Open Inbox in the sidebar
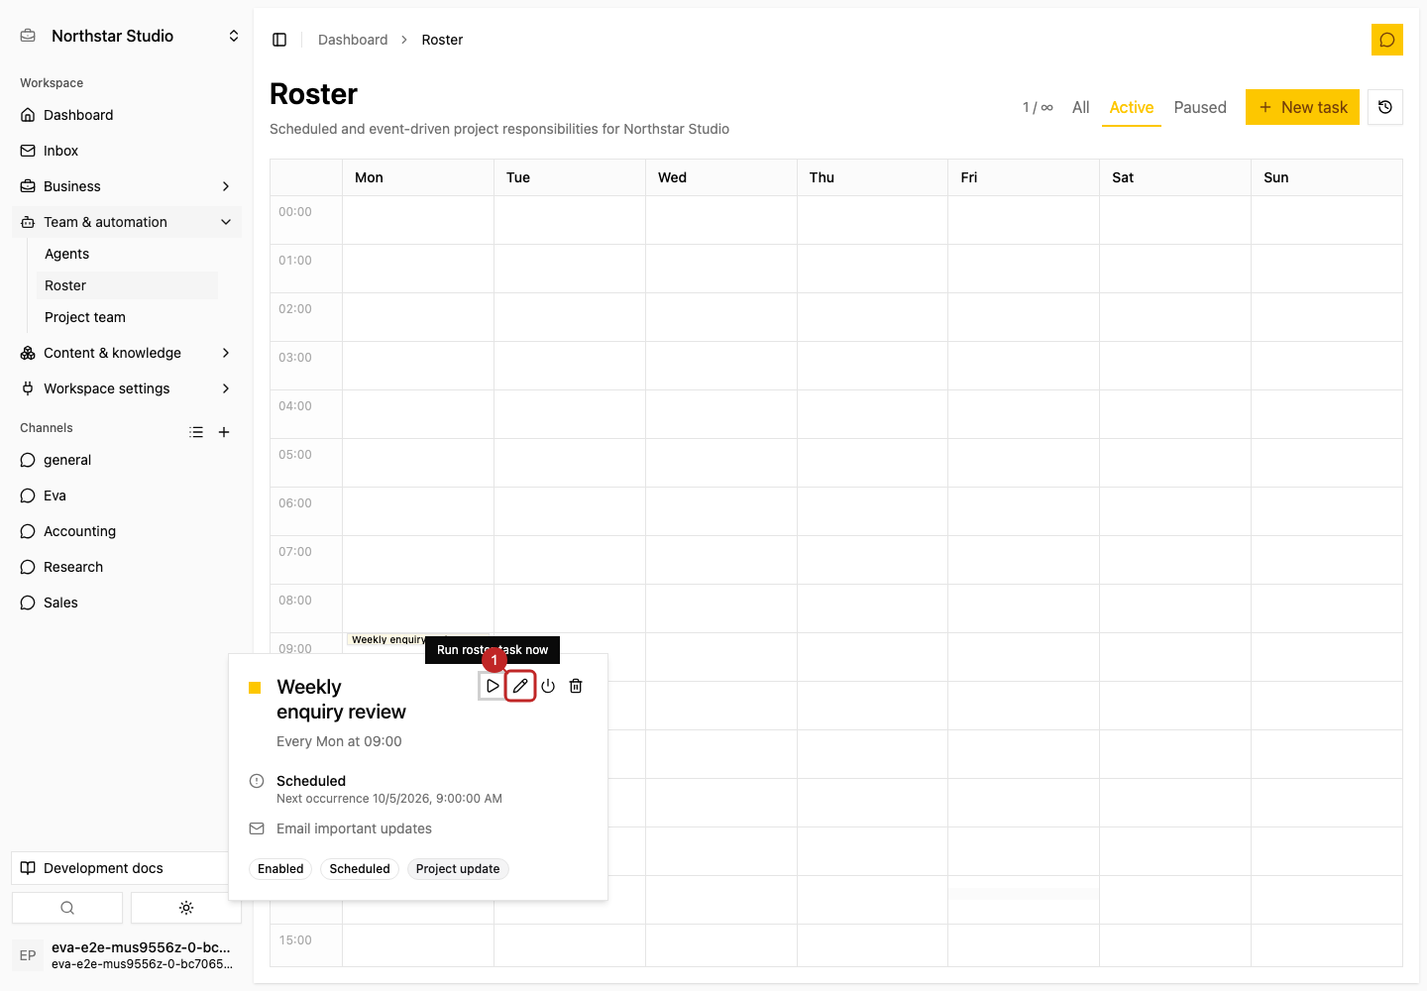This screenshot has width=1427, height=991. coord(127,151)
